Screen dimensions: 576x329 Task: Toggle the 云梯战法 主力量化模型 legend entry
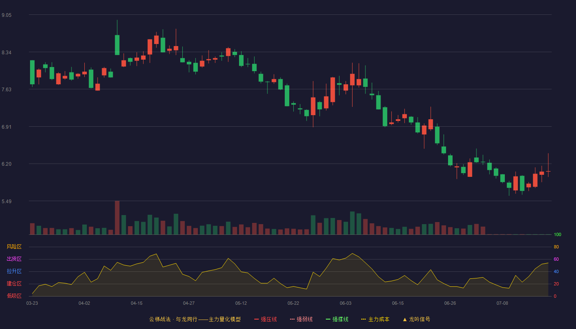pyautogui.click(x=195, y=319)
